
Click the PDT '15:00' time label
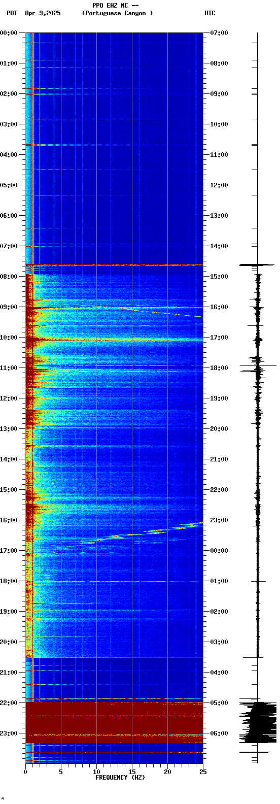point(9,490)
